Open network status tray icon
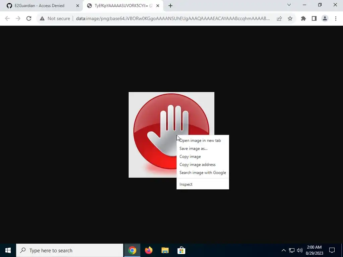This screenshot has height=257, width=343. point(292,250)
